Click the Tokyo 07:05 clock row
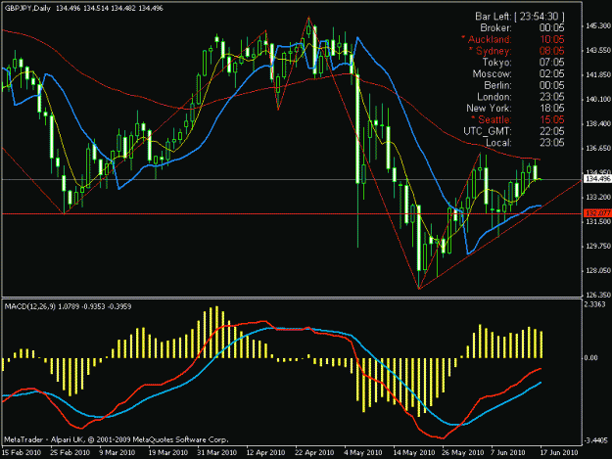Screen dimensions: 612x459 [524, 62]
